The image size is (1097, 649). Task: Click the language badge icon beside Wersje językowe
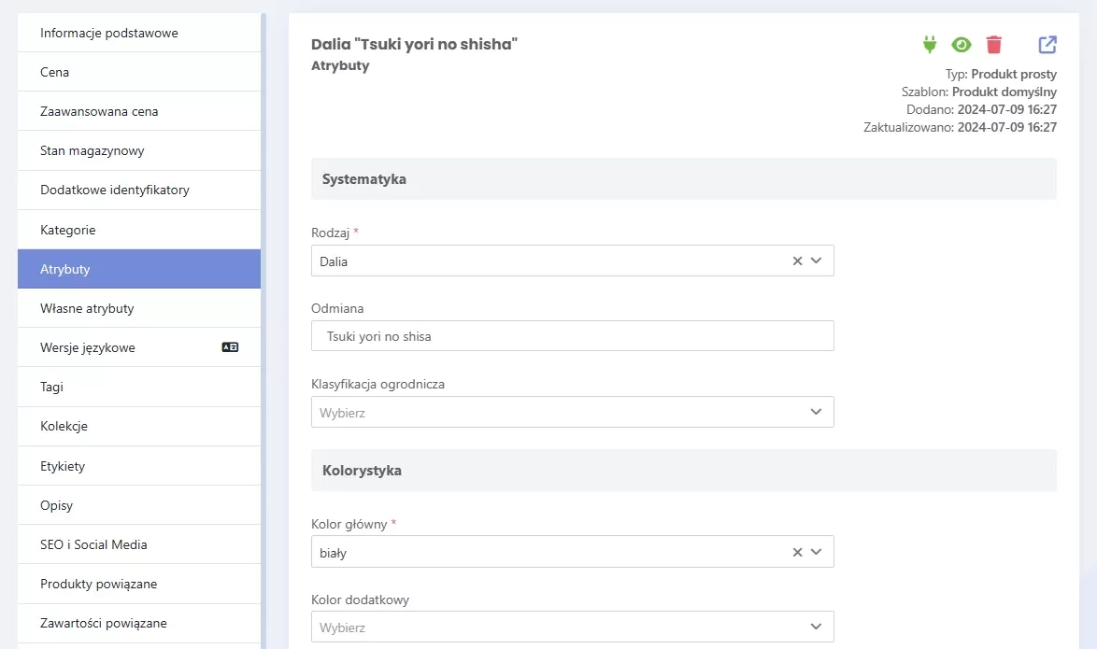coord(230,346)
